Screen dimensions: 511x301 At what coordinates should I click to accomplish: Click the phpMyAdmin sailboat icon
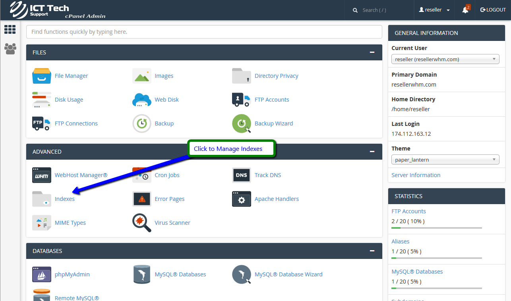[41, 274]
